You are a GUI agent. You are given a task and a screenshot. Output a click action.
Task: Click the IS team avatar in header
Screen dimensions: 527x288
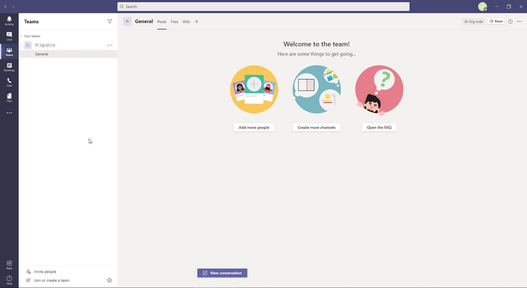click(x=127, y=22)
